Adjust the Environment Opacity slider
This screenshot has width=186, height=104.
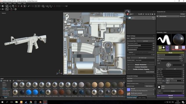pyautogui.click(x=140, y=43)
